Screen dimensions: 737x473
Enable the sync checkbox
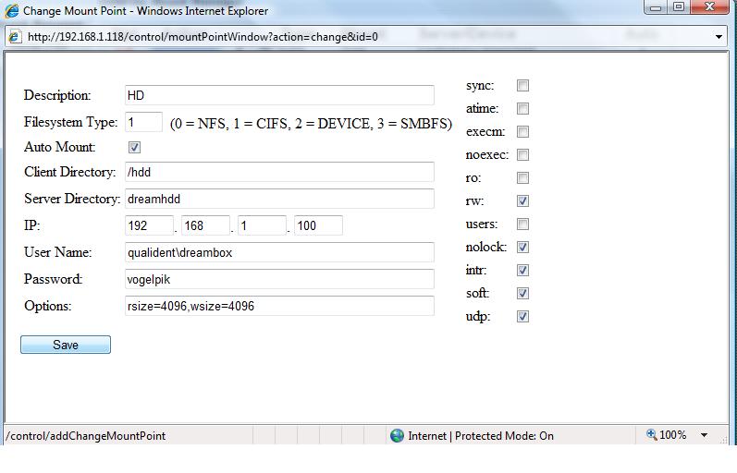point(522,86)
